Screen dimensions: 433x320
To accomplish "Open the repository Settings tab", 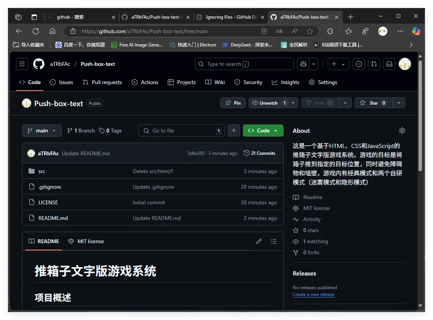I will coord(323,82).
